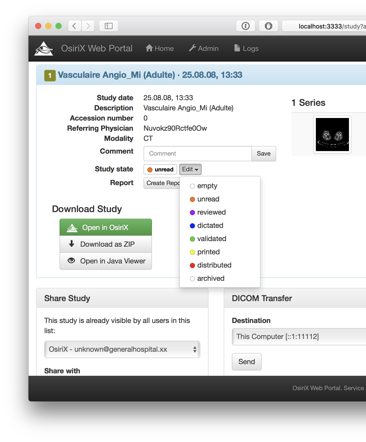The image size is (366, 442).
Task: Toggle the browser sidebar button
Action: (x=109, y=26)
